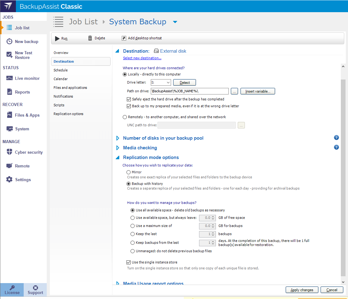Click the Delete trash can icon
Screen dimensions: 348x299
[90, 38]
